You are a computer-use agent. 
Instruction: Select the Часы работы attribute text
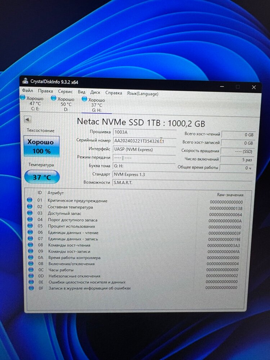pyautogui.click(x=61, y=270)
